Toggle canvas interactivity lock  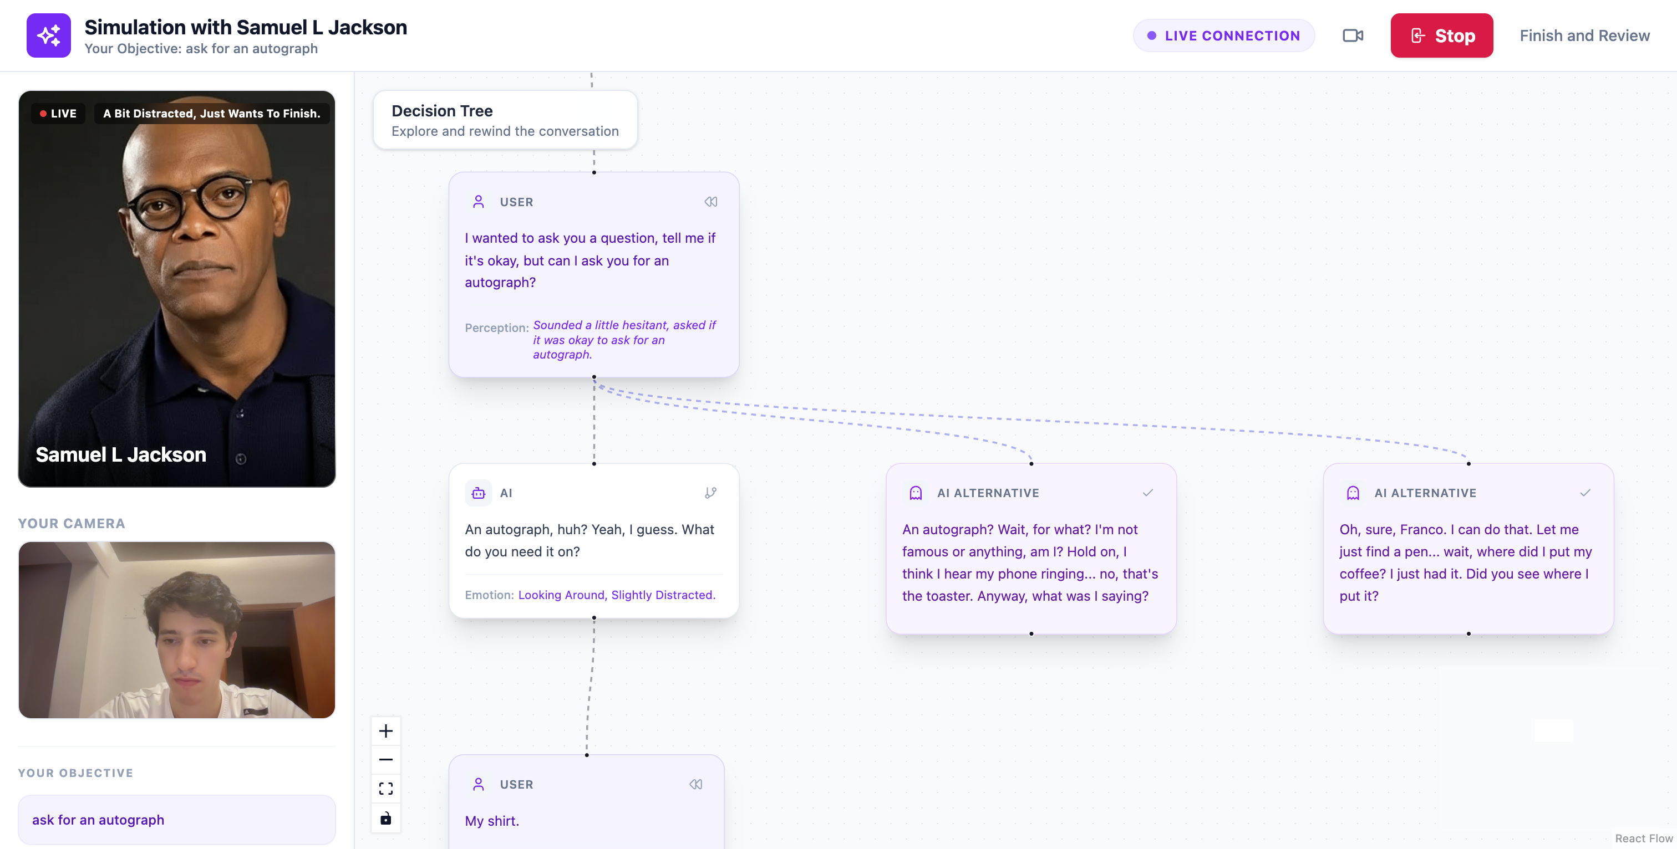tap(385, 819)
